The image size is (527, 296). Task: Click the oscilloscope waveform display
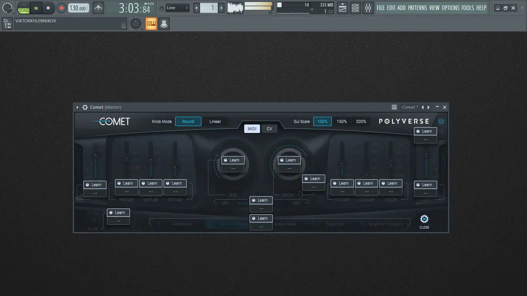tap(235, 8)
